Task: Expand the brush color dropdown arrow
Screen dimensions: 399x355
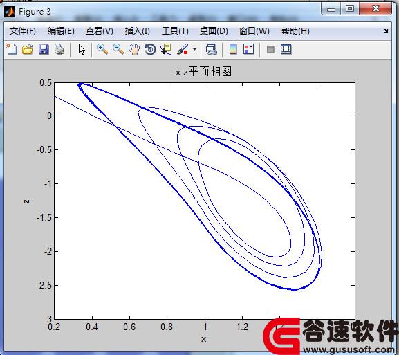Action: click(195, 49)
